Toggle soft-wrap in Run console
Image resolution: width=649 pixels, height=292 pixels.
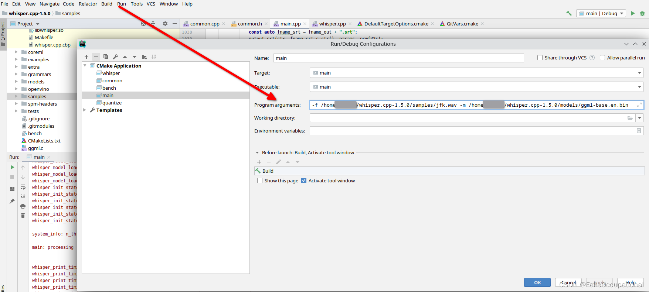pyautogui.click(x=23, y=187)
